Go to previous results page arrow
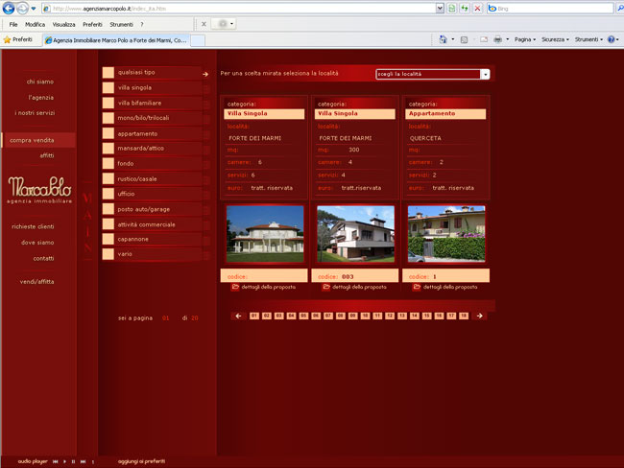Screen dimensions: 624x468 [238, 316]
